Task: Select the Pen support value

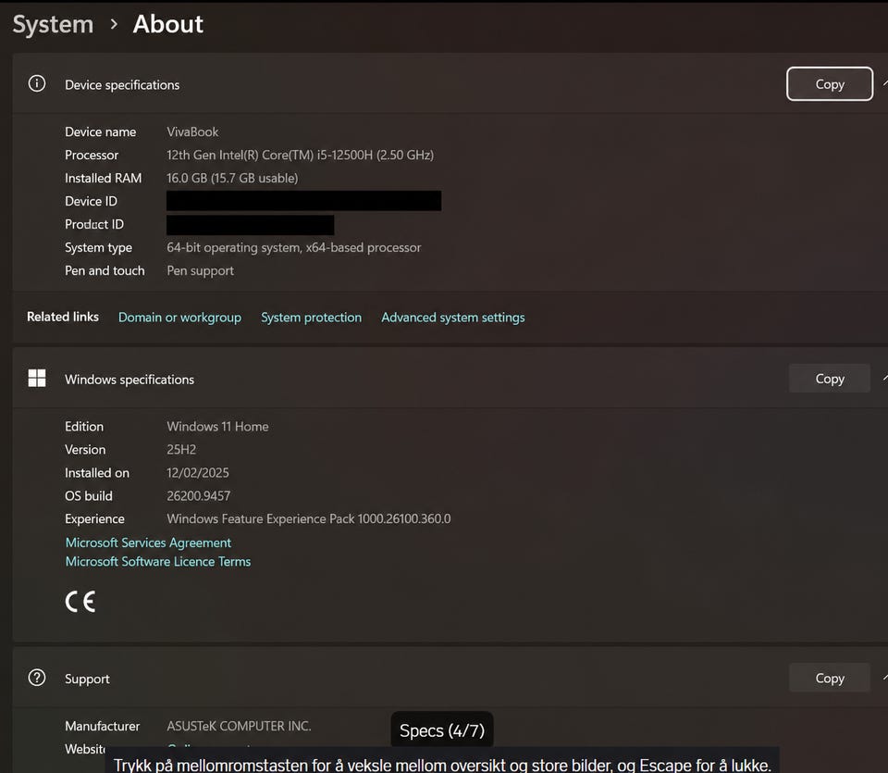Action: point(200,271)
